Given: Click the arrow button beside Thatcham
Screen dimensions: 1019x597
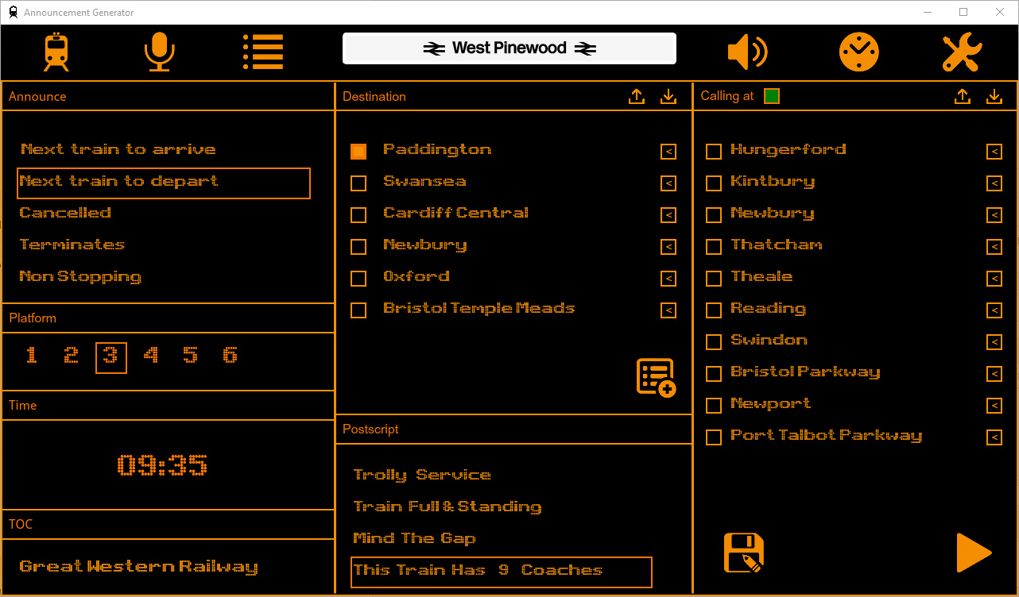Looking at the screenshot, I should pyautogui.click(x=994, y=247).
